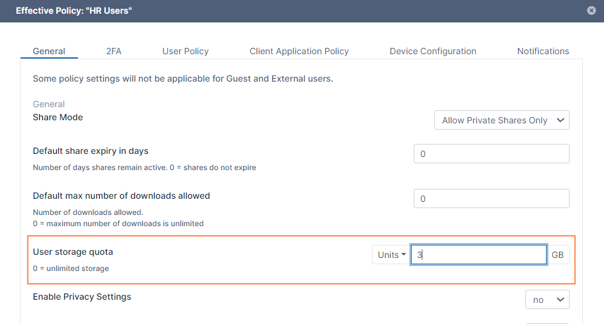Screen dimensions: 604x324
Task: Open the Units dropdown for storage quota
Action: (x=391, y=255)
